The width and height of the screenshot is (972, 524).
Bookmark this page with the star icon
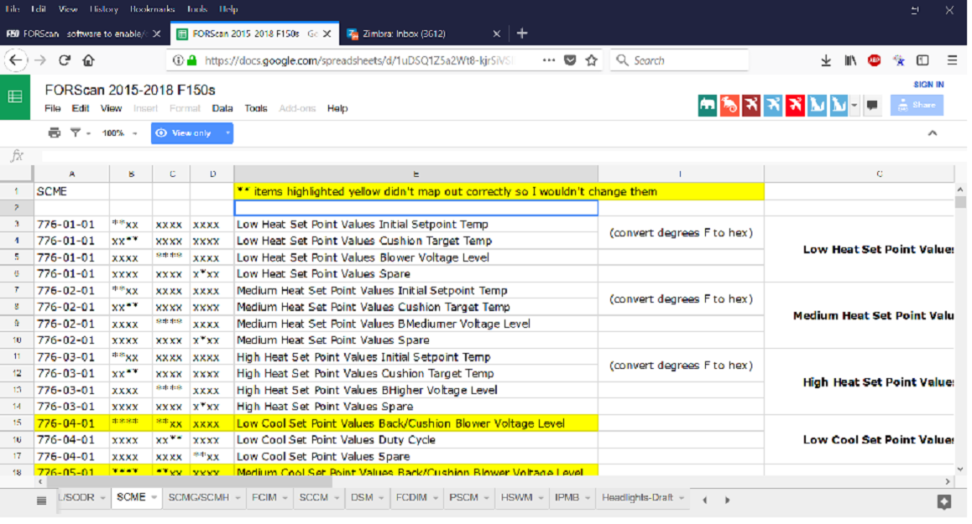[x=591, y=60]
